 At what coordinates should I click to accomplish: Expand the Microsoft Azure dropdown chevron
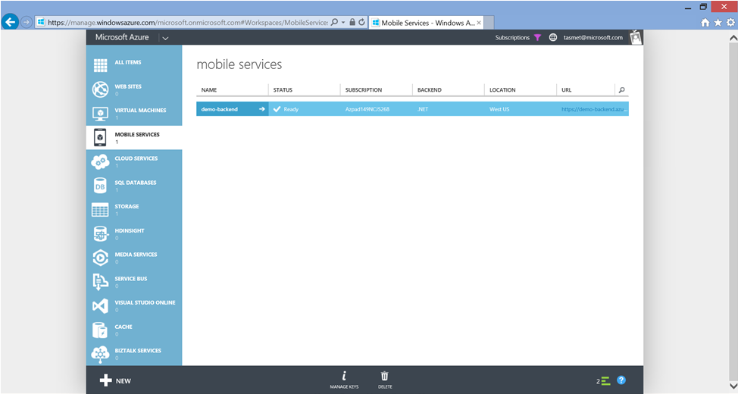click(x=165, y=38)
